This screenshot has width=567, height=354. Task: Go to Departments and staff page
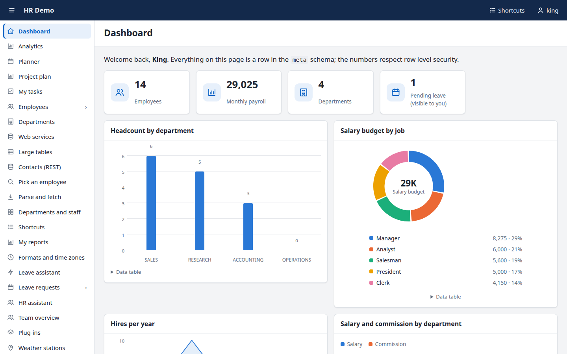47,212
